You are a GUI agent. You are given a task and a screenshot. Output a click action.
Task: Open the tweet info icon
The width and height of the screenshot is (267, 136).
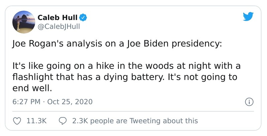(249, 102)
